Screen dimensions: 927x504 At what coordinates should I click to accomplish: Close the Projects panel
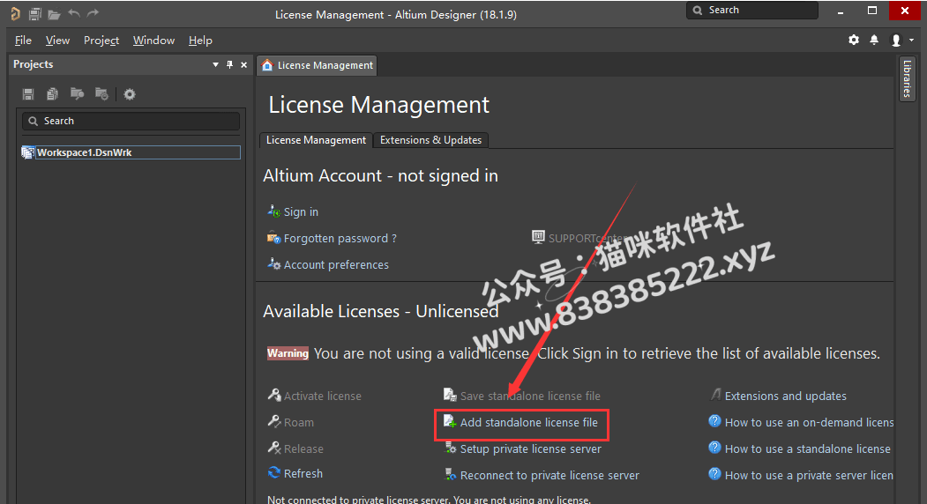coord(243,64)
